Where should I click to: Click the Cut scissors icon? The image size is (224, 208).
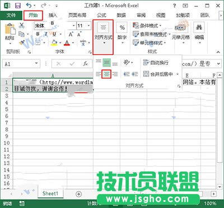pyautogui.click(x=22, y=25)
